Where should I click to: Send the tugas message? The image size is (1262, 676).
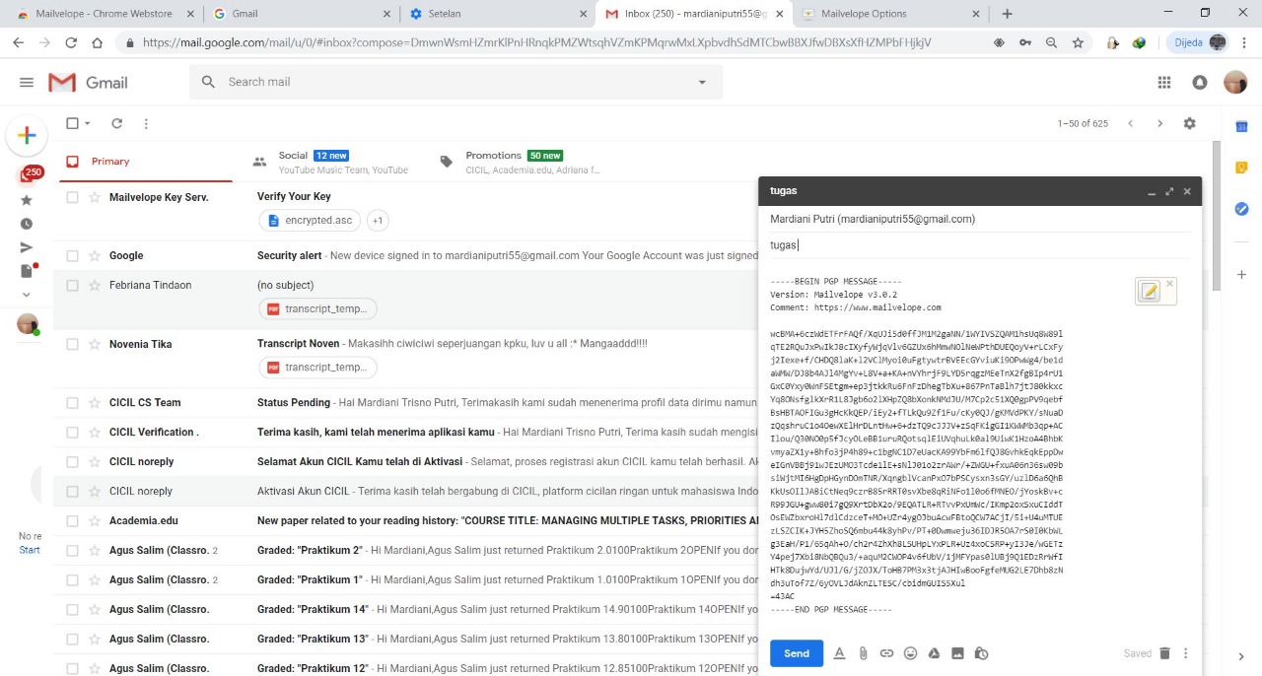point(797,653)
